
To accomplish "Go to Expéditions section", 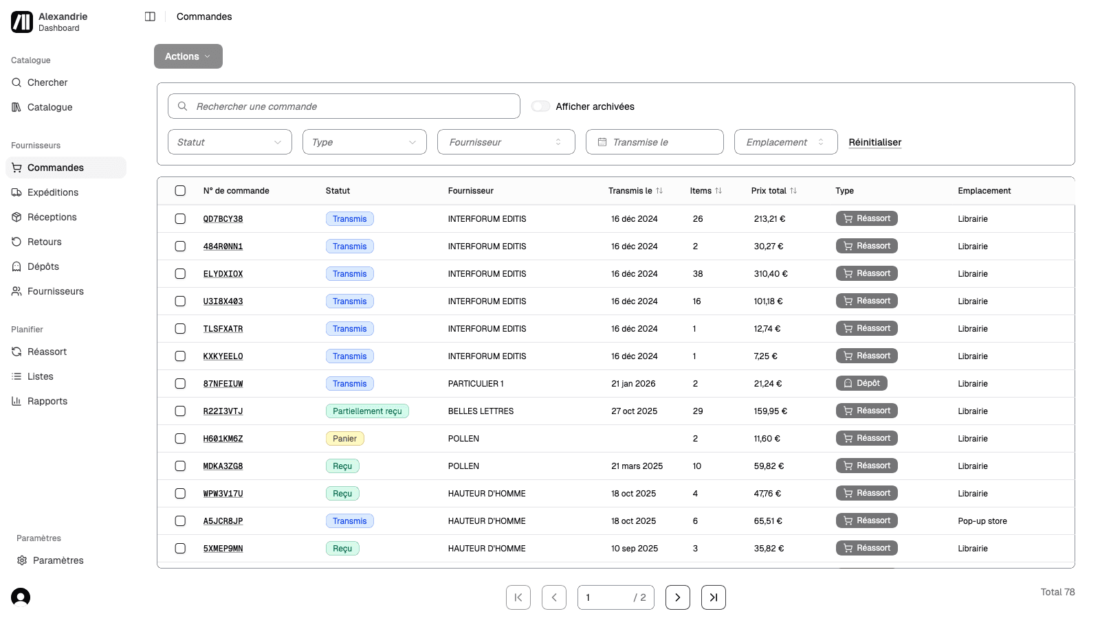I will [66, 192].
